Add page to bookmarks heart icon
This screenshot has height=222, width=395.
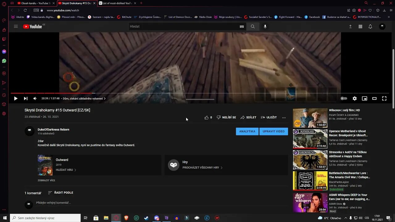(370, 10)
